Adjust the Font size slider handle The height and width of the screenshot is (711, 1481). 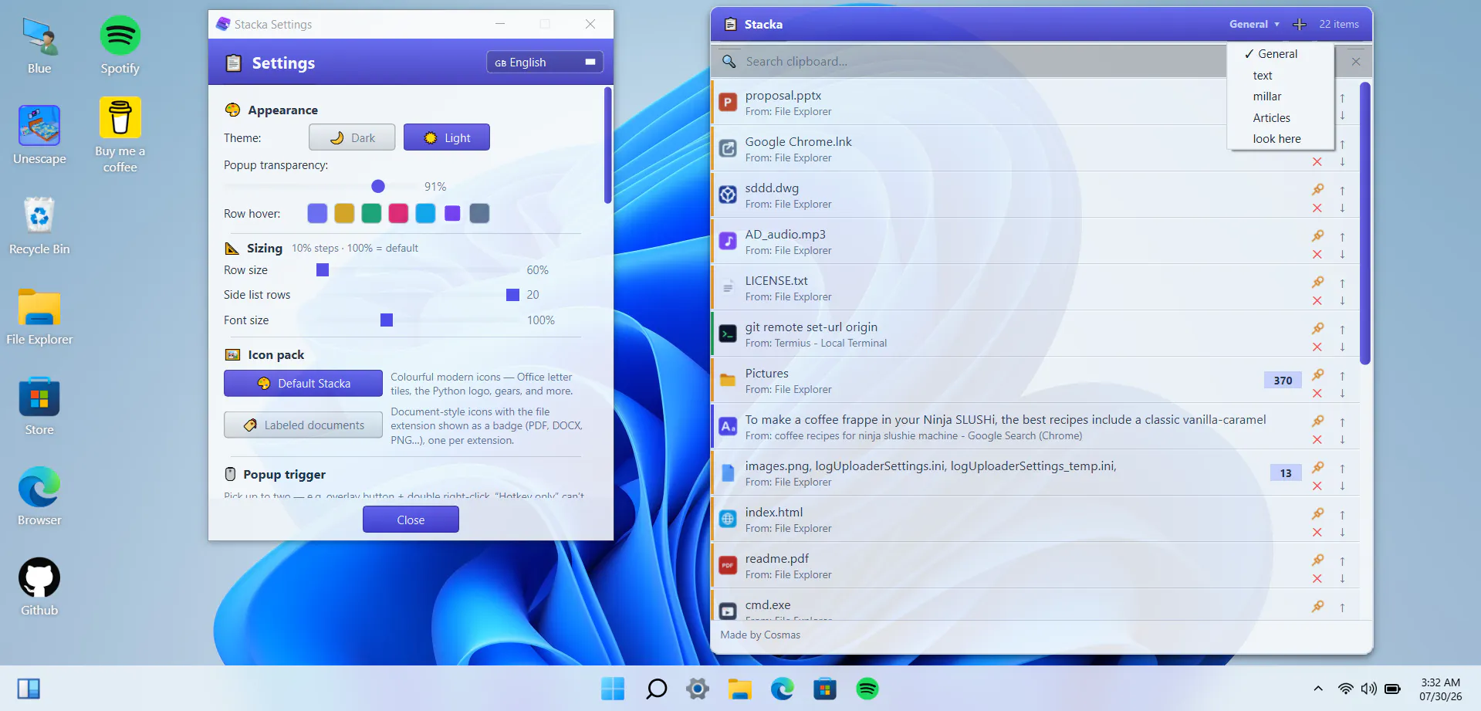(x=387, y=320)
